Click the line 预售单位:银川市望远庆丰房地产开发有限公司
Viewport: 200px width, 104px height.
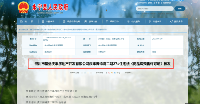coord(51,91)
